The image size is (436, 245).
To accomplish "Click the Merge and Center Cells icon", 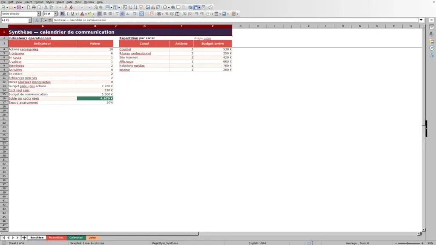I will pyautogui.click(x=141, y=14).
